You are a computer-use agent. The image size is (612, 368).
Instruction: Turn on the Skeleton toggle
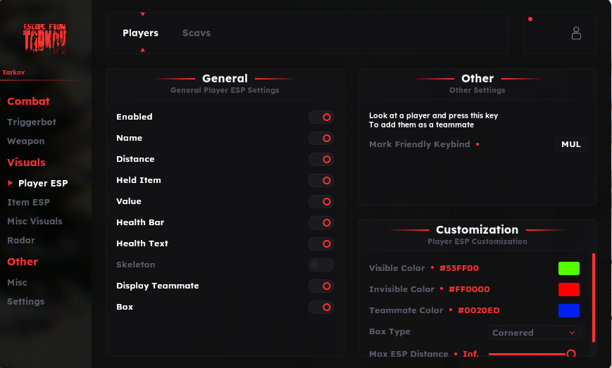(321, 265)
